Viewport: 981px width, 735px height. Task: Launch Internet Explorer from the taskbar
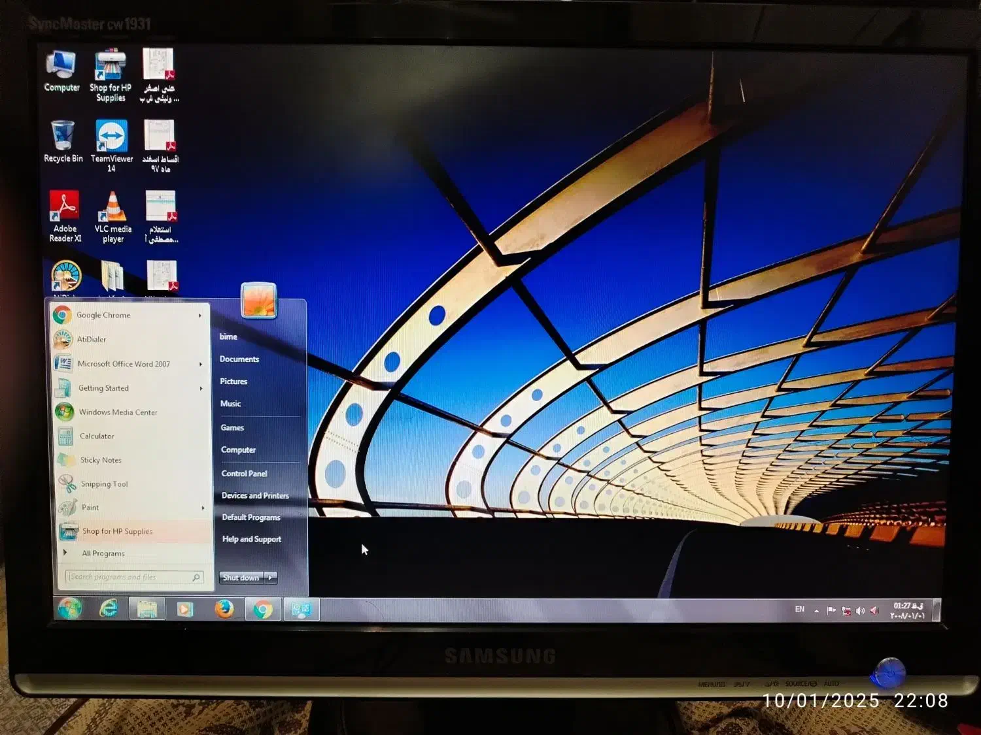tap(109, 609)
